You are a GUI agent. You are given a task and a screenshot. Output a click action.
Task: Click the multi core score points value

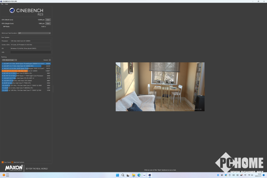tap(41, 20)
